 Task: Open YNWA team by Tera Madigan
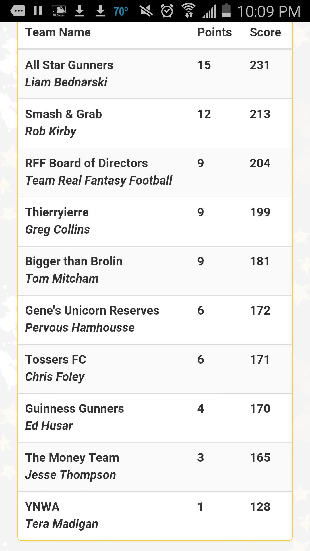click(x=155, y=516)
